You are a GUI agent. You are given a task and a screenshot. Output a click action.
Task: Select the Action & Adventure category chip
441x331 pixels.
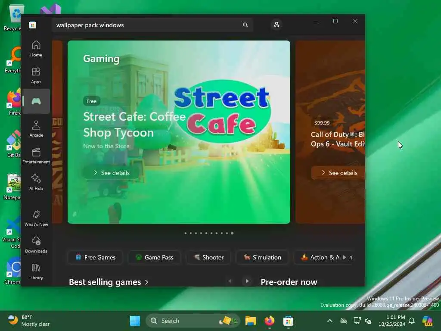(x=320, y=257)
